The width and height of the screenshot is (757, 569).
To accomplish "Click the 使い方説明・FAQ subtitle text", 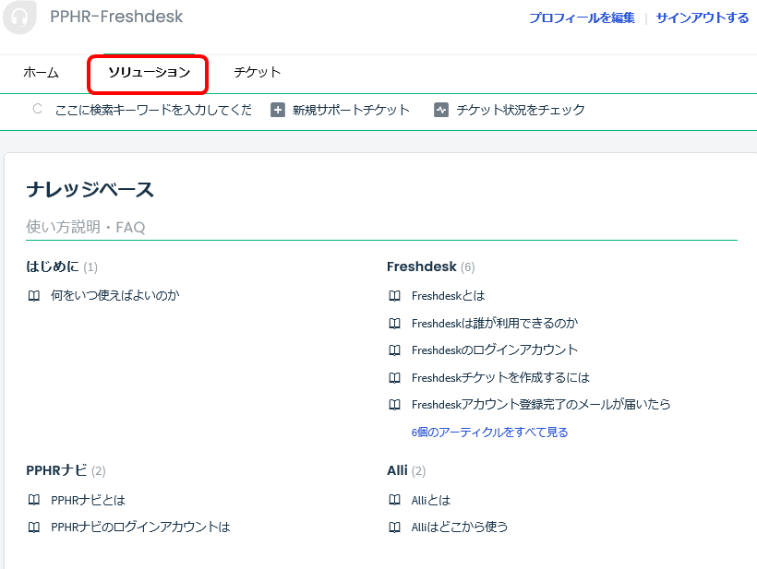I will click(86, 227).
